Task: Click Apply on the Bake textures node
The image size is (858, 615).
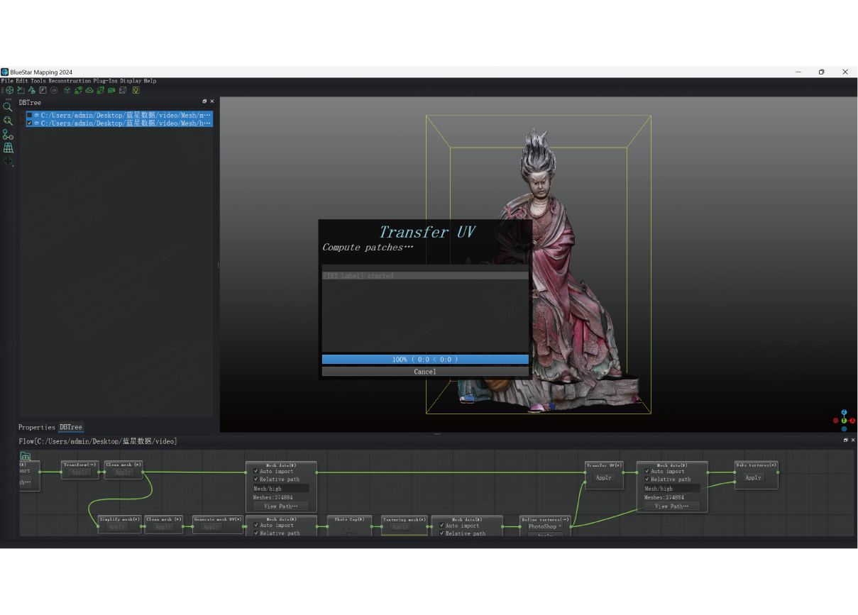Action: [x=752, y=477]
